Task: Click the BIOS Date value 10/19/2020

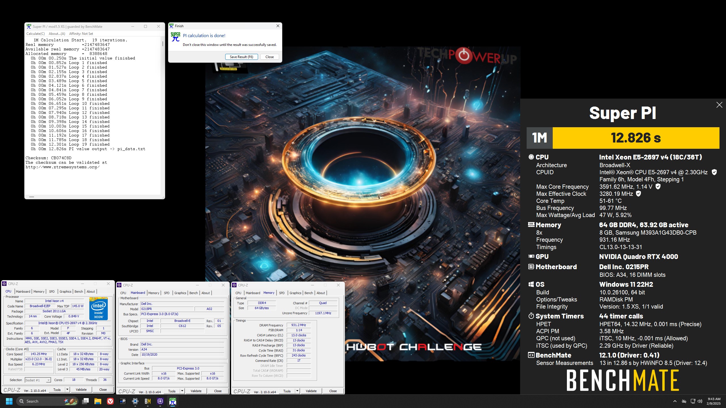Action: 182,354
